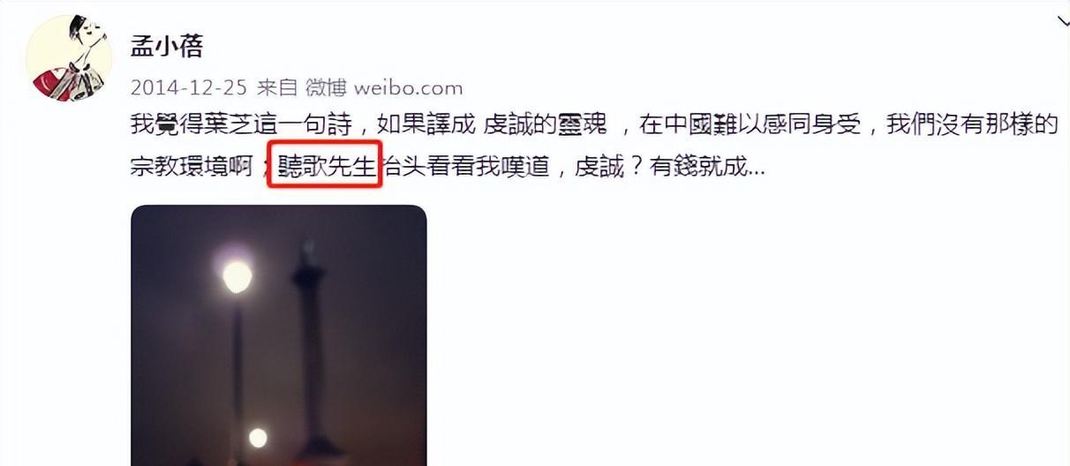Open 孟小蓓's round profile avatar
1070x466 pixels.
pyautogui.click(x=67, y=57)
